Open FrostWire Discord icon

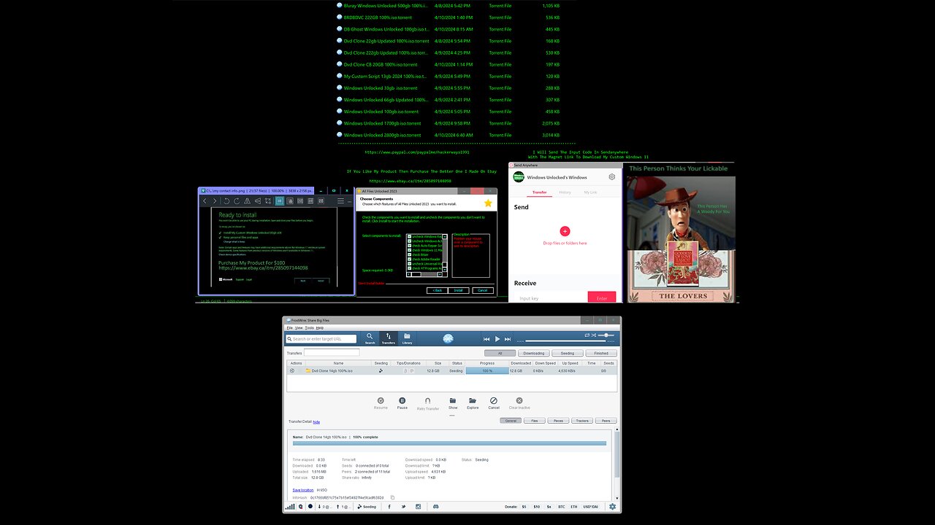pyautogui.click(x=435, y=507)
